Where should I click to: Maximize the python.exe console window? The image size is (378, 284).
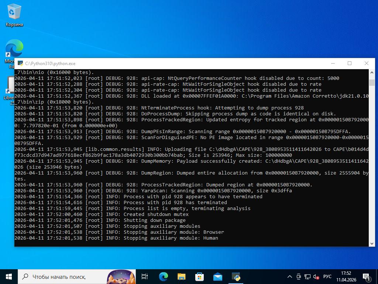pos(349,63)
